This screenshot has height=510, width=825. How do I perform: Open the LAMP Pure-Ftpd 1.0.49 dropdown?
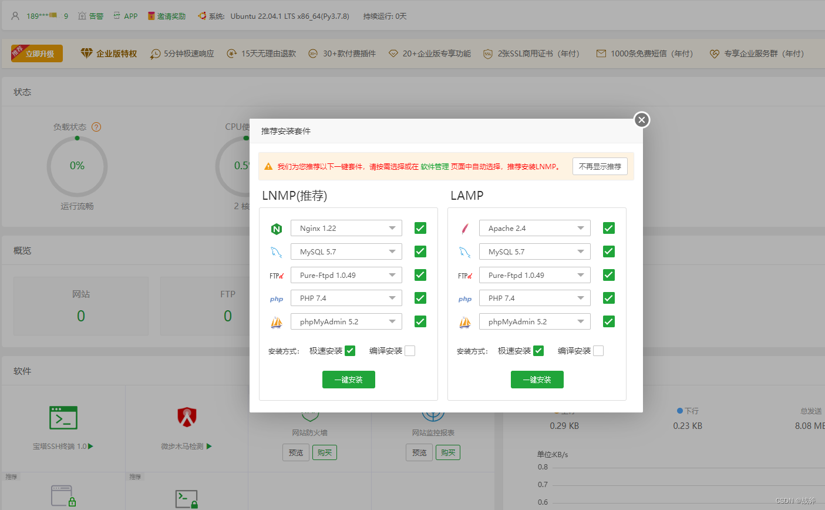535,275
